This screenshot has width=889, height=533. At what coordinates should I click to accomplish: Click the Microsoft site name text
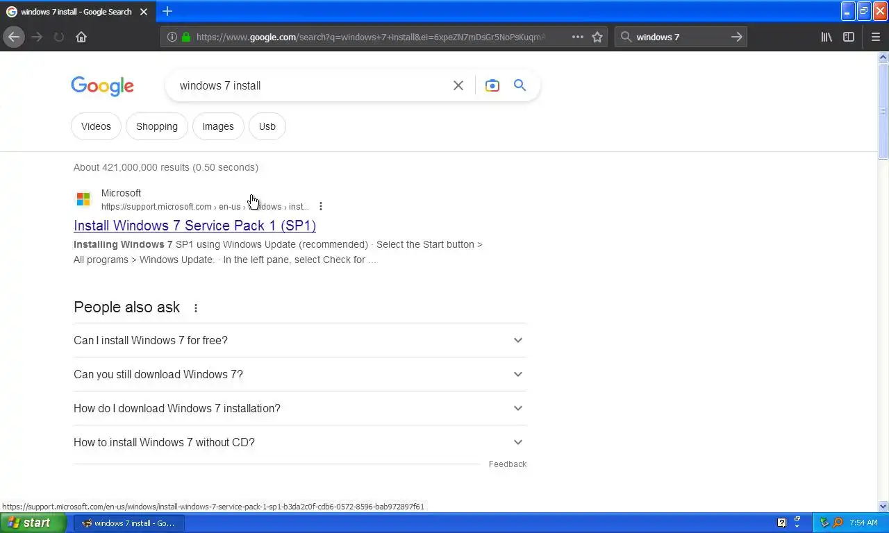pyautogui.click(x=121, y=193)
